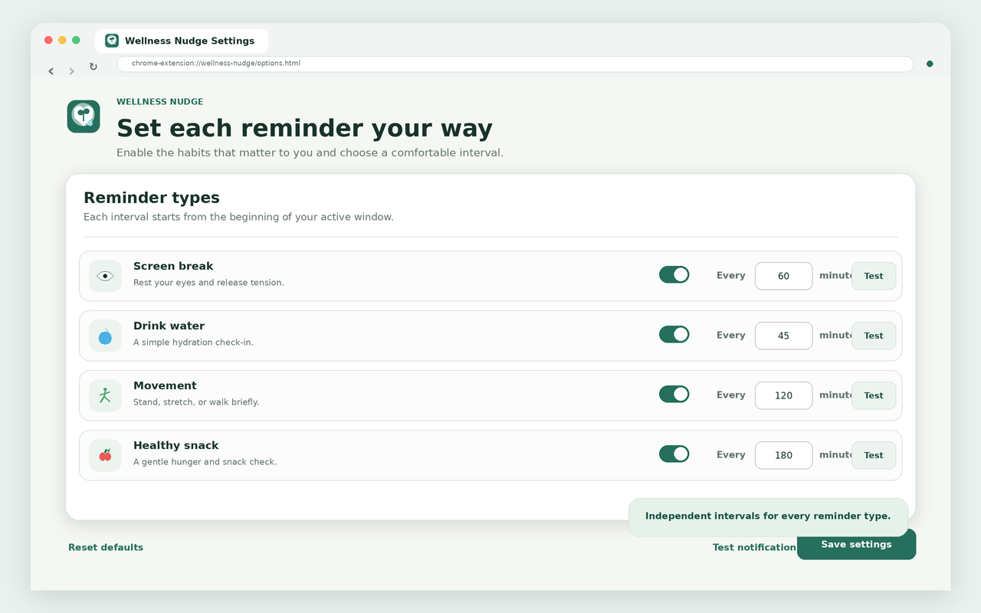Test the Movement reminder
This screenshot has width=981, height=613.
click(874, 395)
